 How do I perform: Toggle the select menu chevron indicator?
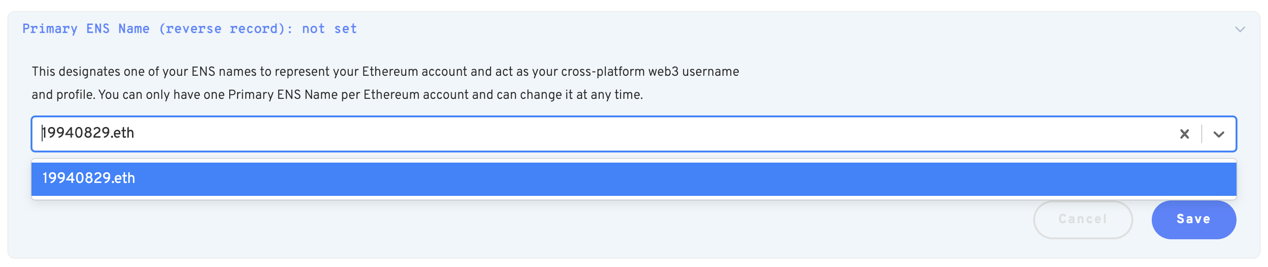[x=1219, y=134]
